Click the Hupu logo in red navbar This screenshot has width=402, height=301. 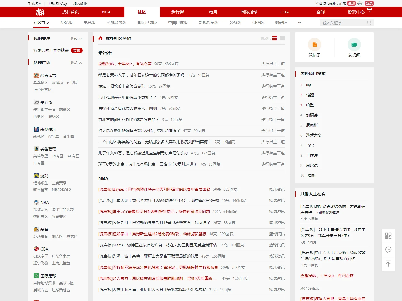click(40, 12)
